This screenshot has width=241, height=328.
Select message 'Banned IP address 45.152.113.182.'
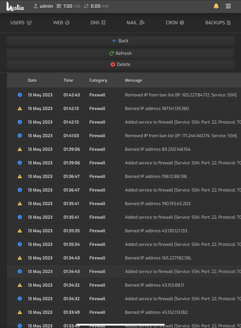pos(156,312)
